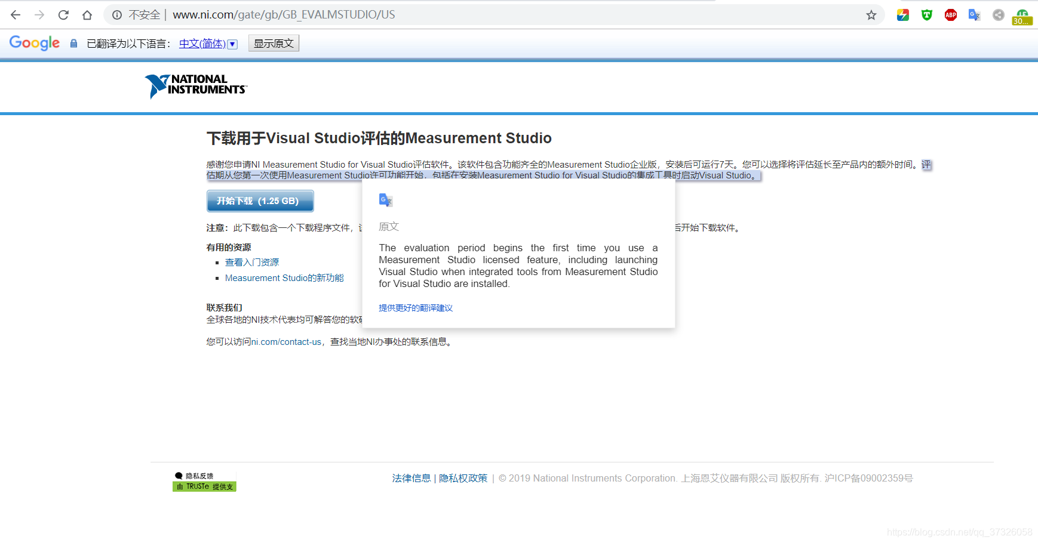1038x543 pixels.
Task: Click the lock icon beside Google logo
Action: pyautogui.click(x=74, y=43)
